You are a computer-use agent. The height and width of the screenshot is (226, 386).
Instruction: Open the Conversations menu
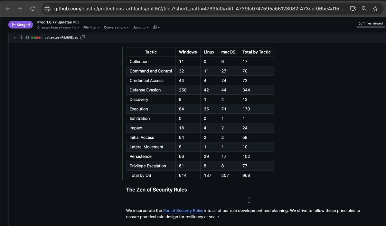coord(116,27)
